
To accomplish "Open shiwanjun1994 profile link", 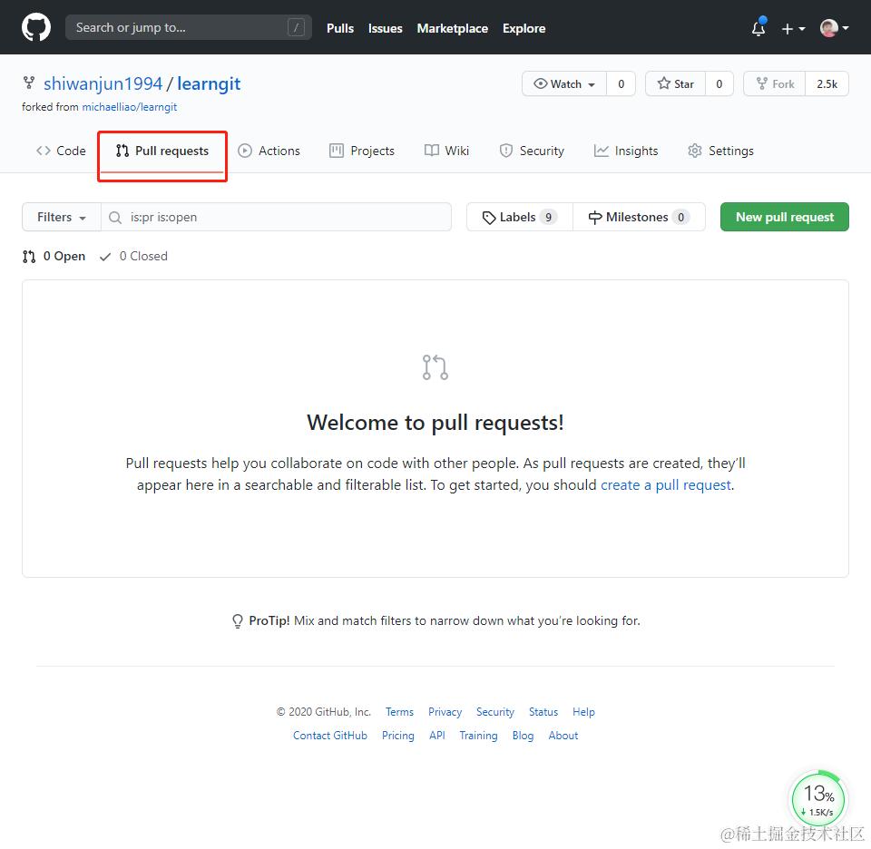I will [x=103, y=83].
